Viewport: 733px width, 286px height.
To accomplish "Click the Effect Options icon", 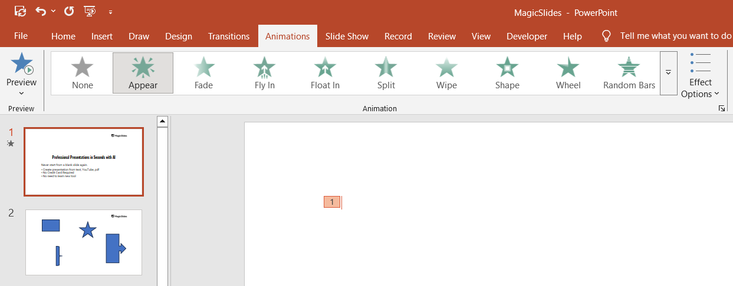I will [x=701, y=62].
